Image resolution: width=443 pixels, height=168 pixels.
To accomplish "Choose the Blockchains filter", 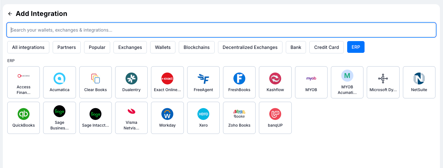I will coord(197,47).
